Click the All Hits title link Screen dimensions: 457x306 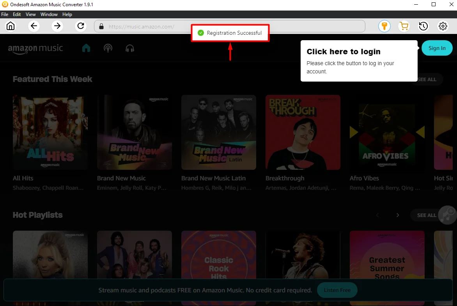click(23, 178)
